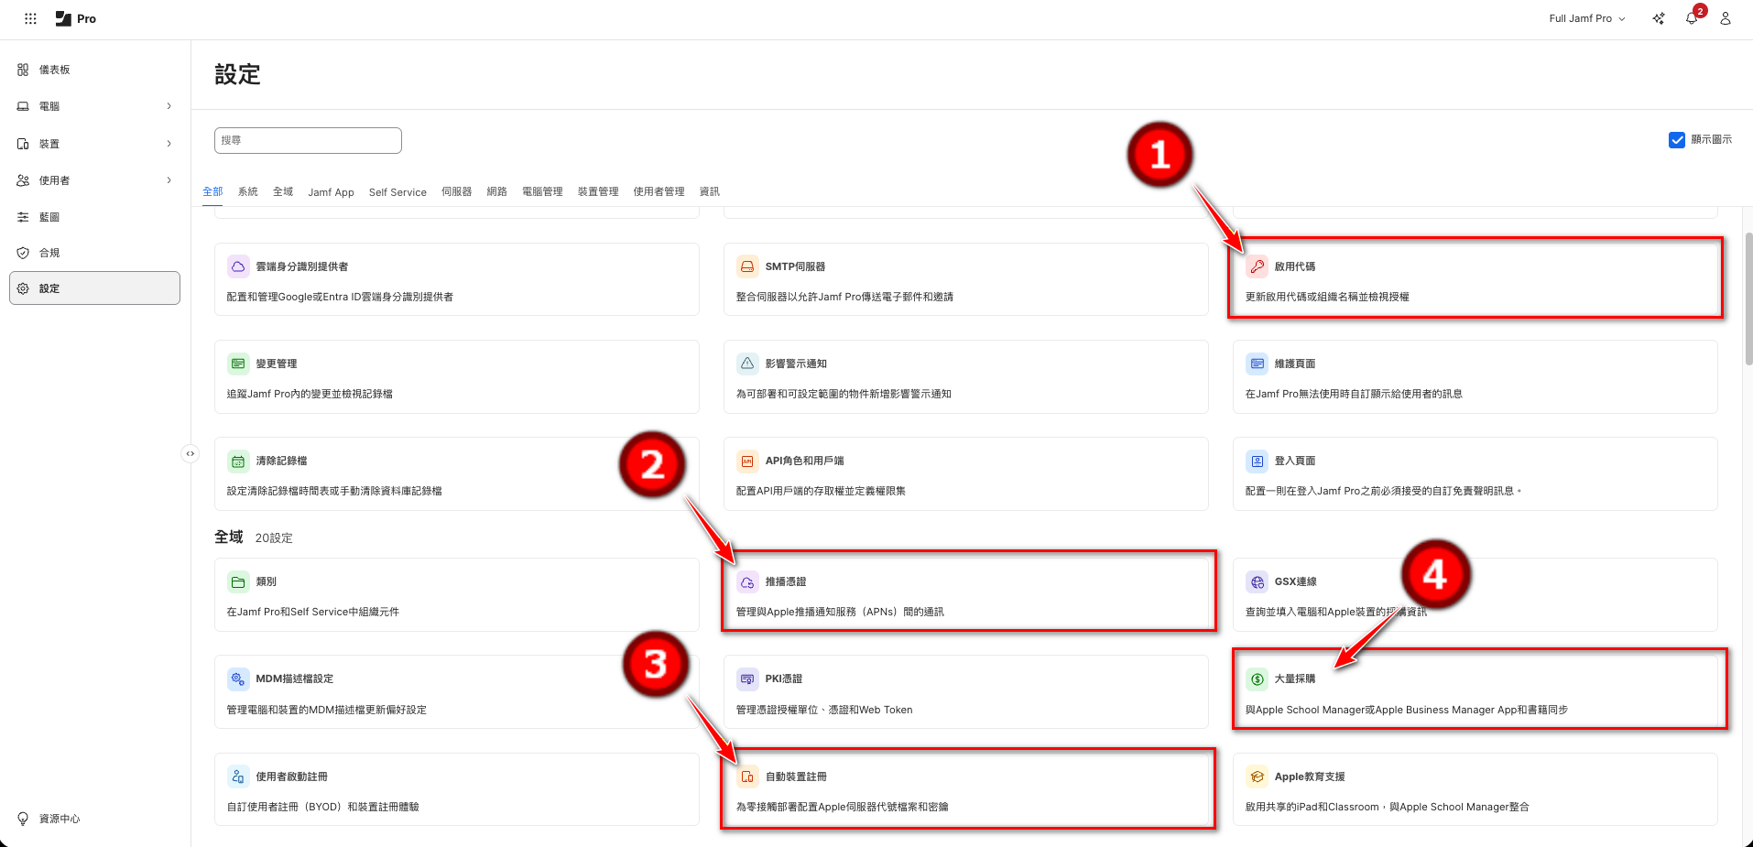
Task: Toggle the 顯示圖示 checkbox
Action: (1677, 140)
